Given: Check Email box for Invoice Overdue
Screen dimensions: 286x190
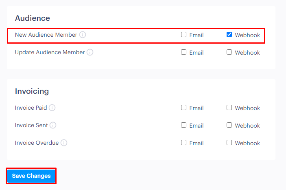Looking at the screenshot, I should click(x=183, y=143).
